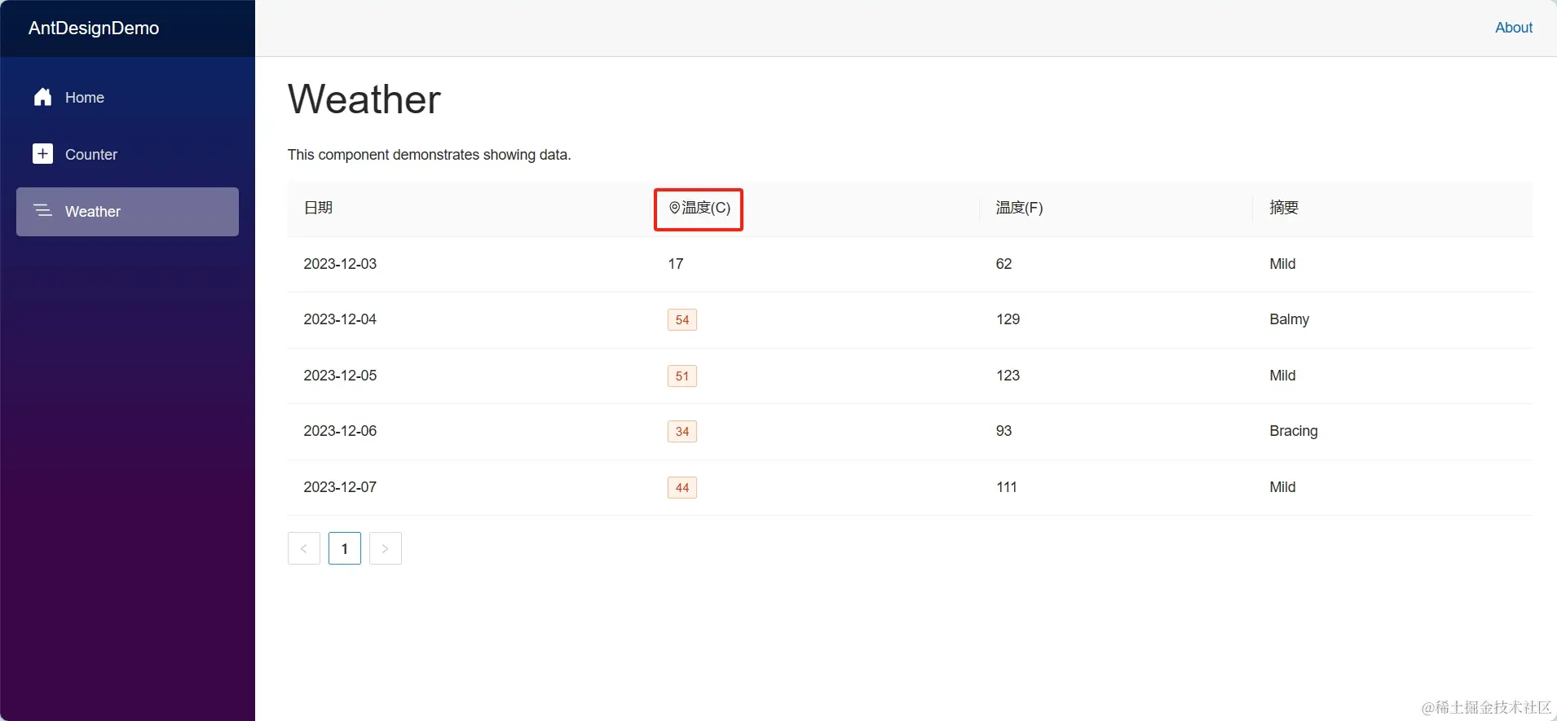This screenshot has height=721, width=1557.
Task: Click the date 2023-12-05
Action: 340,376
